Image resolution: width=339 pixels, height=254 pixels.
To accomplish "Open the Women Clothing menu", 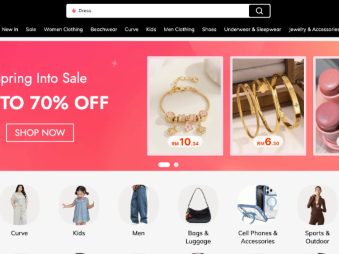I will click(x=63, y=29).
